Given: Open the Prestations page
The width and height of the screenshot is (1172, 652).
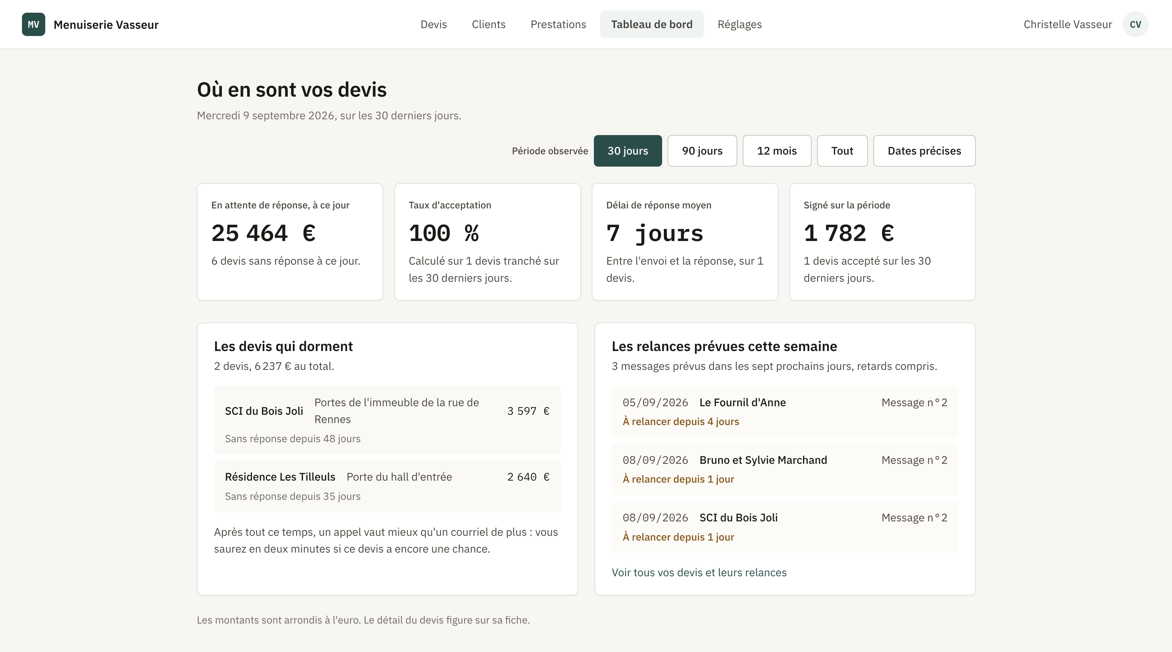Looking at the screenshot, I should (558, 25).
